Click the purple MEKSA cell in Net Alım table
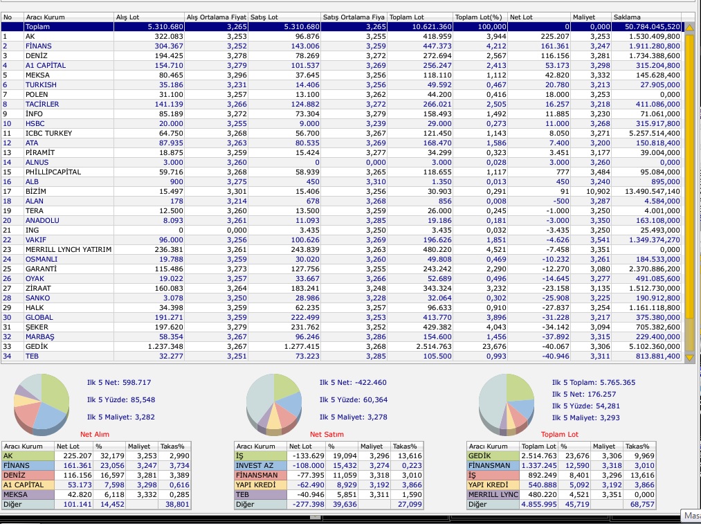 tap(28, 495)
